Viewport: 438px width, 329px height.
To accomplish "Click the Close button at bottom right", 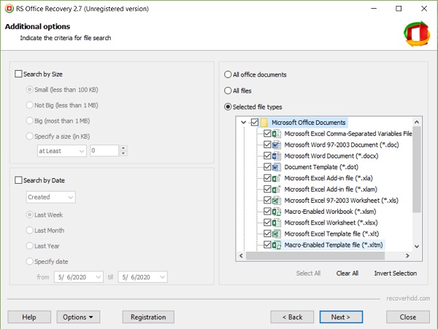I will (408, 317).
